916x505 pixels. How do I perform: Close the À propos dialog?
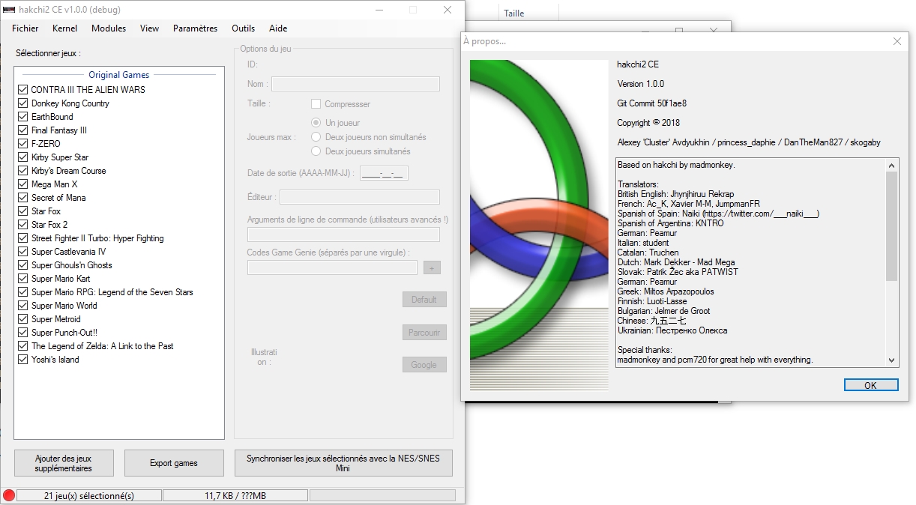pos(897,42)
